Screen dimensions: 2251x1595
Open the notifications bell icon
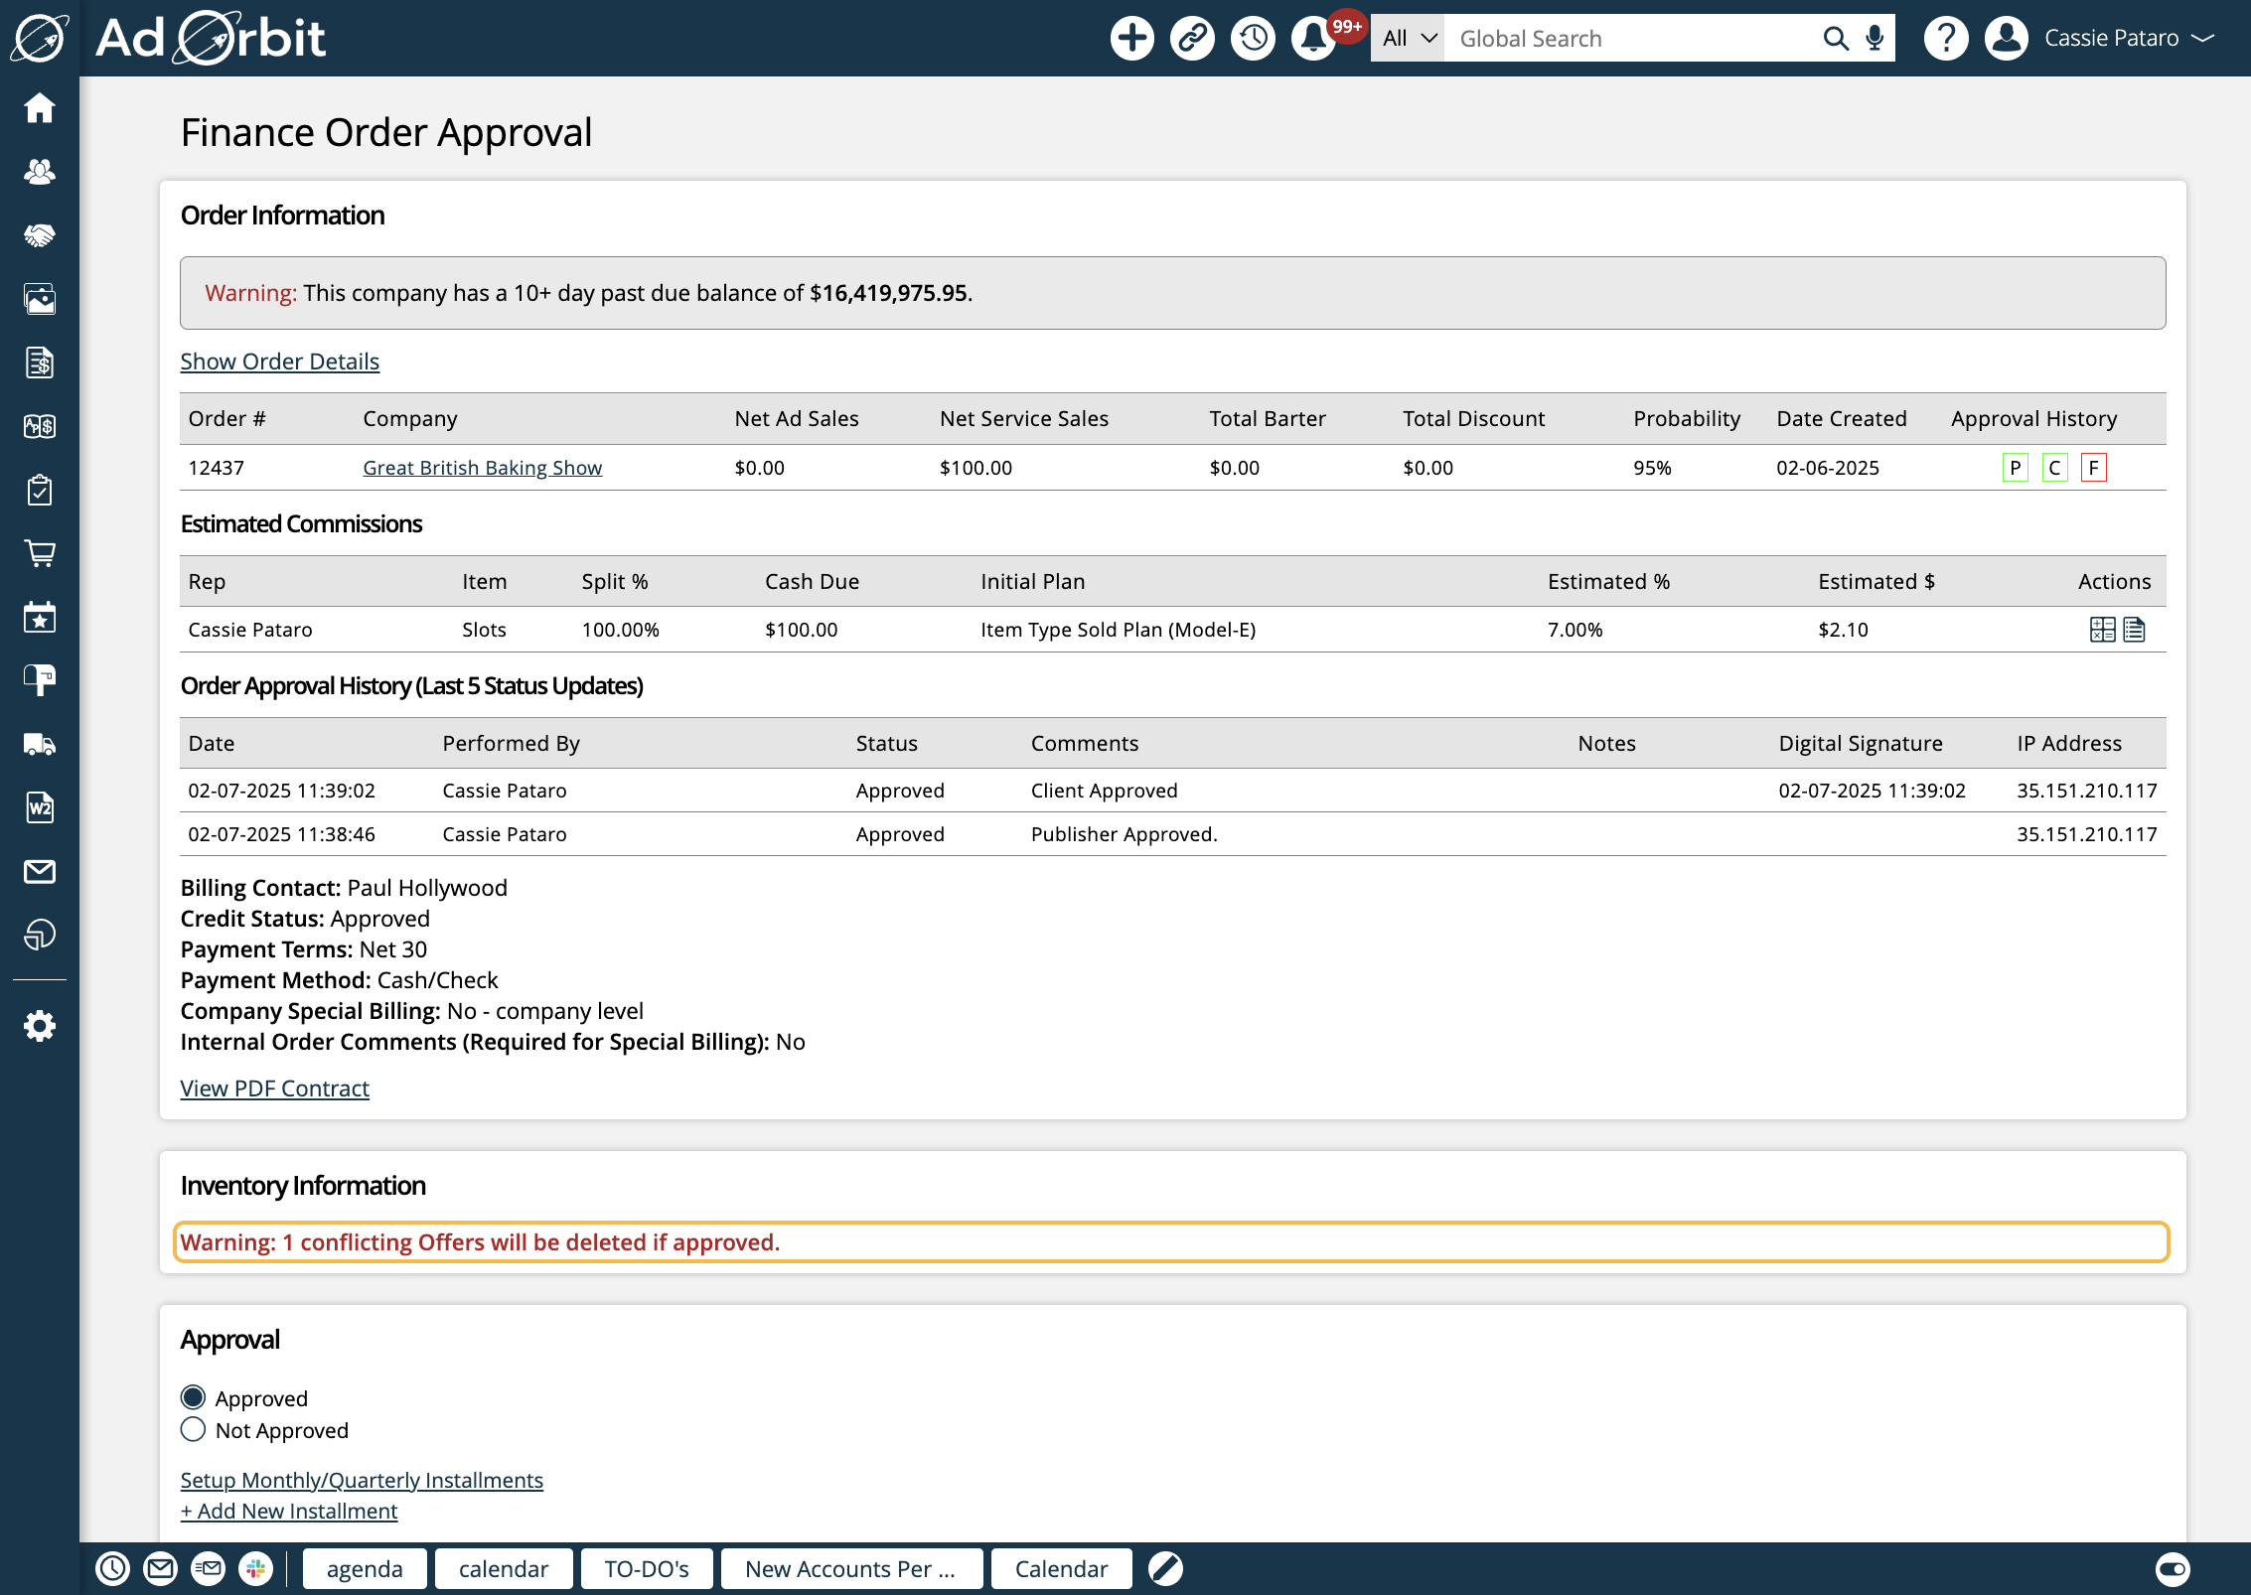tap(1312, 39)
